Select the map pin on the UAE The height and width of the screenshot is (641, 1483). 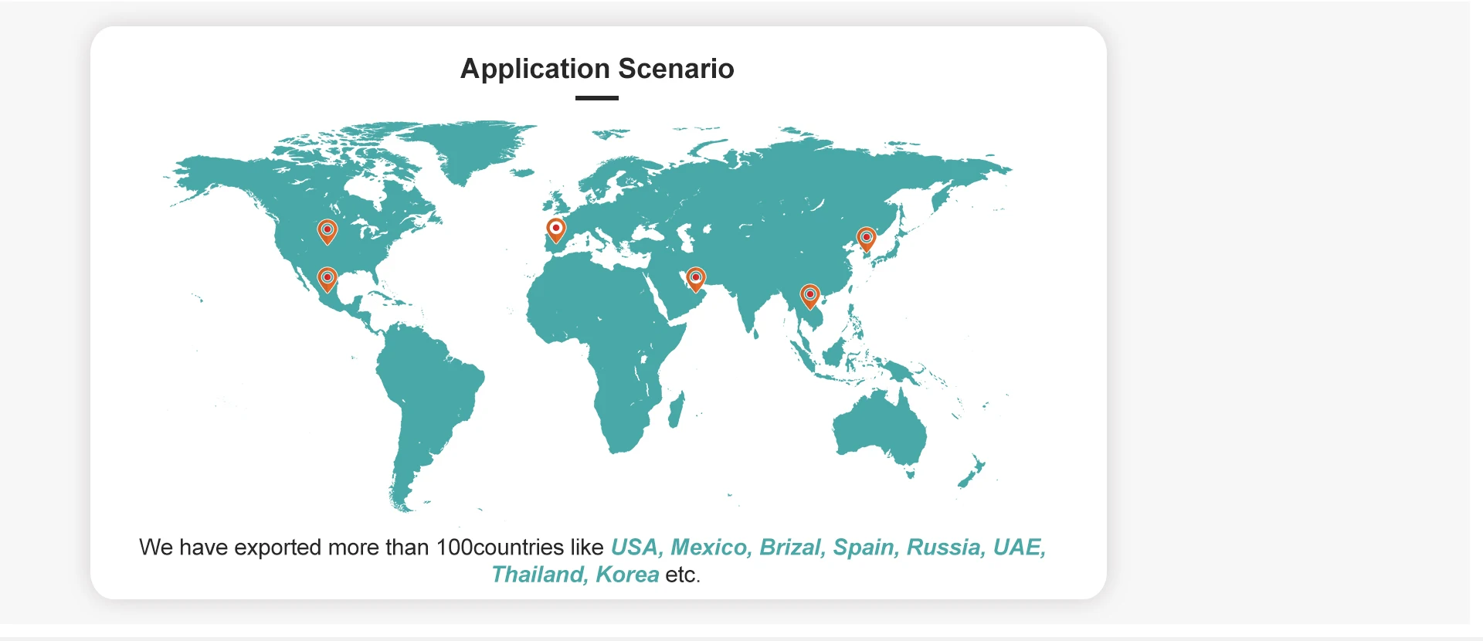click(695, 278)
